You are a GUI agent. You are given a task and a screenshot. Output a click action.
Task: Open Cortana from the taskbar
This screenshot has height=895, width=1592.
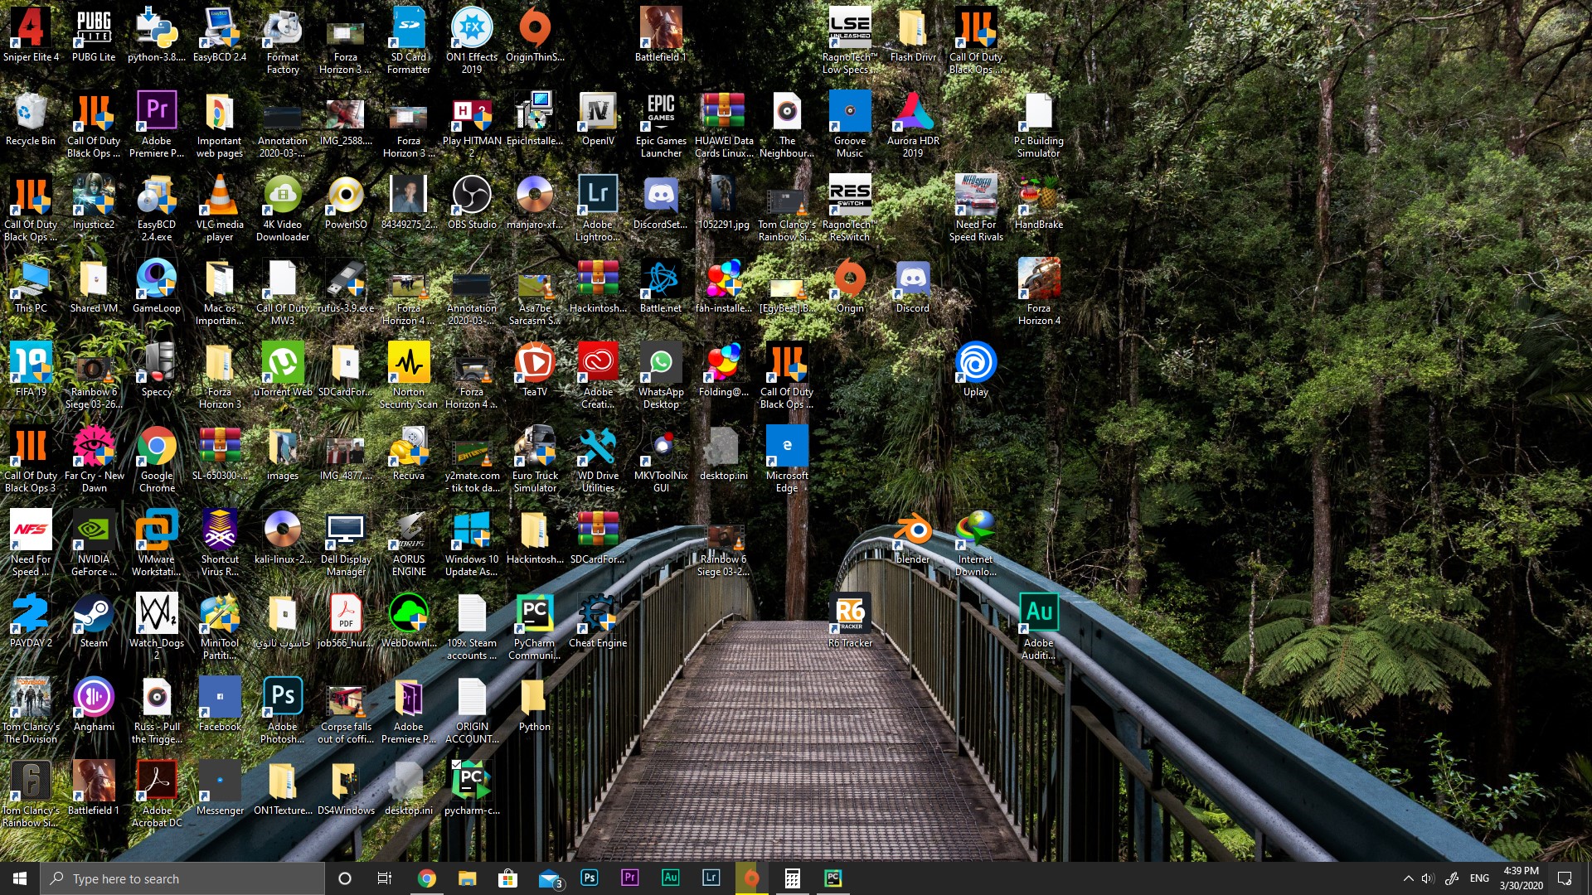tap(345, 878)
